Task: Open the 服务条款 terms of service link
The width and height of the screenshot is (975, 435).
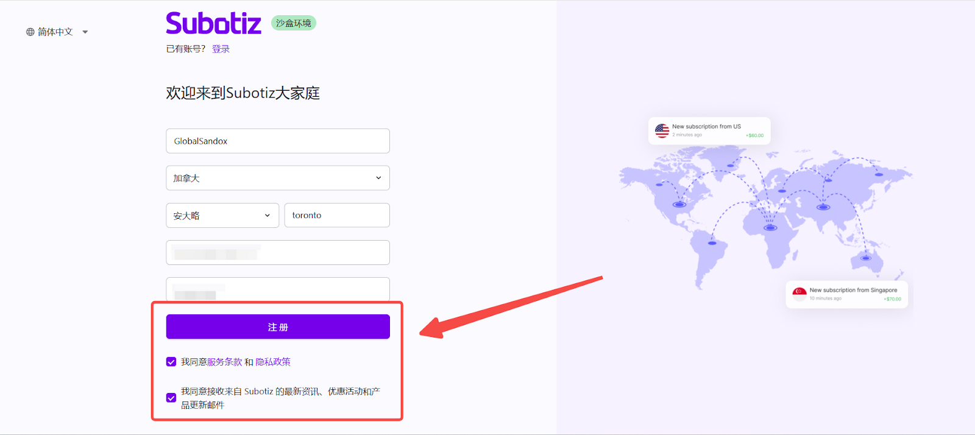Action: (224, 362)
